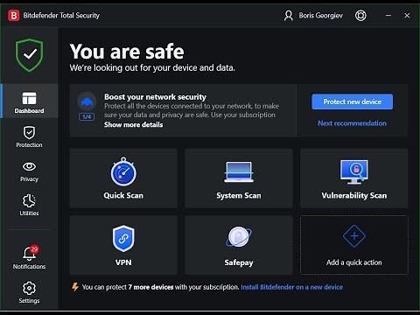Expand Show more details
Screen dimensions: 420x315
[x=134, y=124]
